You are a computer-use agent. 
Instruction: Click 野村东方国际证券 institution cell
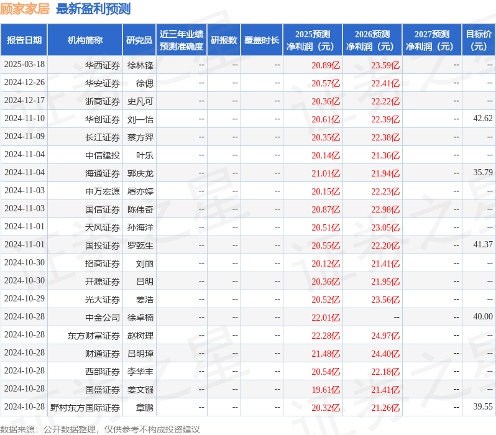pyautogui.click(x=85, y=408)
